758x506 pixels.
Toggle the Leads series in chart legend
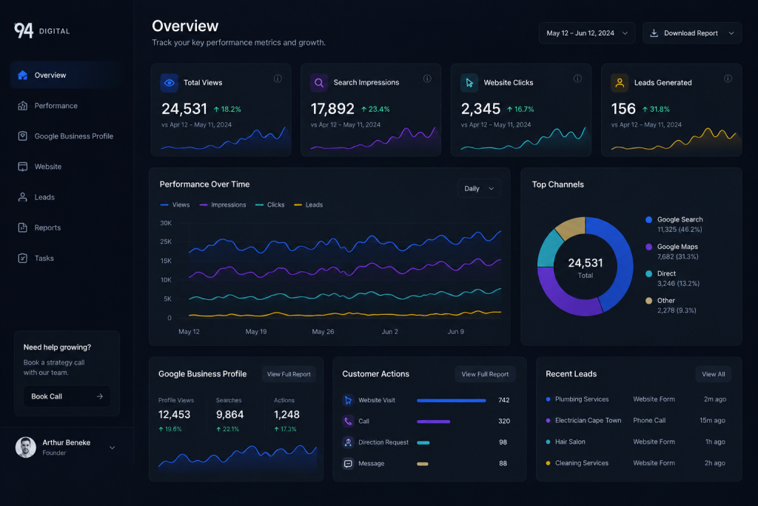click(309, 204)
